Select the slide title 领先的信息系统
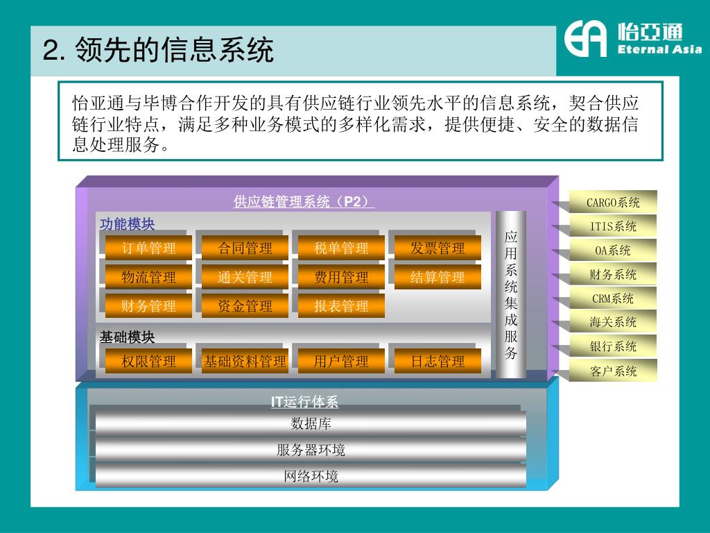This screenshot has height=533, width=710. pos(174,50)
